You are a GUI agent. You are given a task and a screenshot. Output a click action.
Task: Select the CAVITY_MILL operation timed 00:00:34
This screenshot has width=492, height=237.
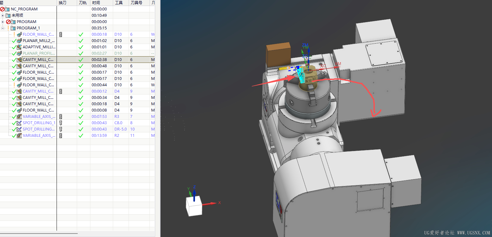[x=38, y=98]
